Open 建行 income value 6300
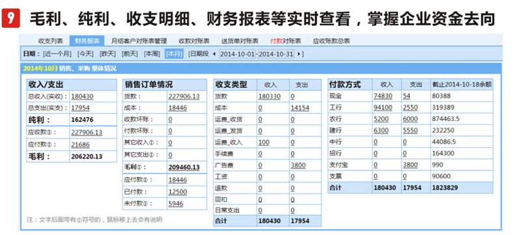The width and height of the screenshot is (521, 235). (x=381, y=131)
